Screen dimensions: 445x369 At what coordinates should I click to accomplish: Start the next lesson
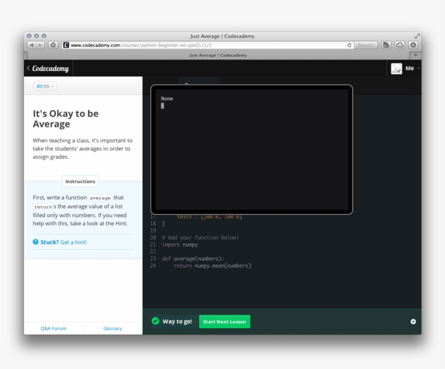[225, 322]
